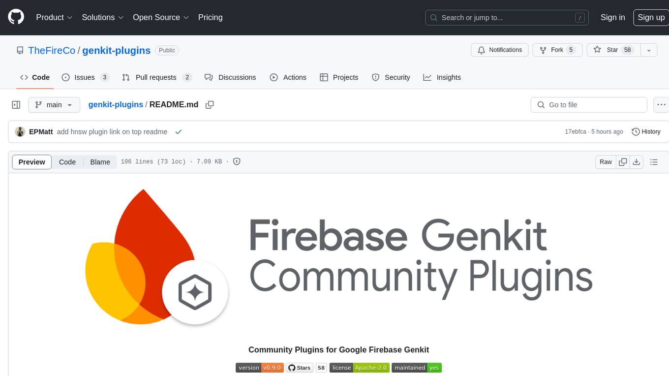Focus the Go to file field

(x=589, y=105)
